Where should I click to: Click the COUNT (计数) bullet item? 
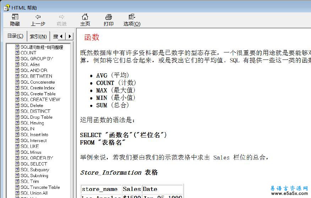(116, 83)
